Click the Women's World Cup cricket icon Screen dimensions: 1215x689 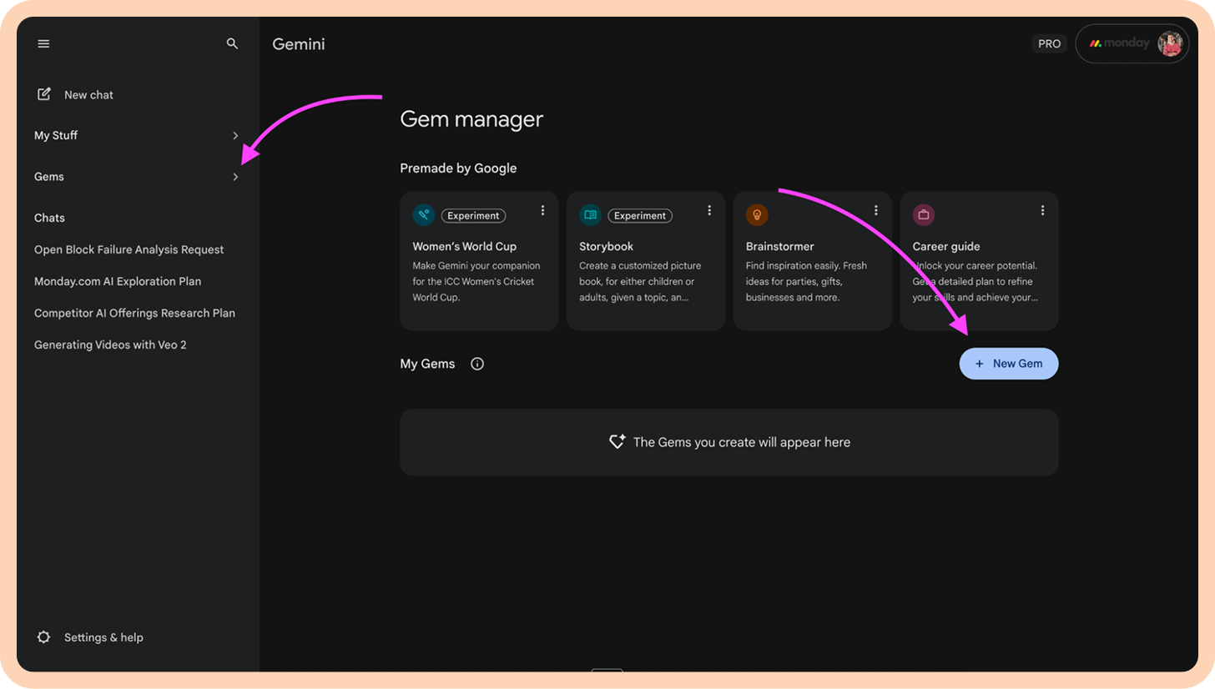coord(424,215)
